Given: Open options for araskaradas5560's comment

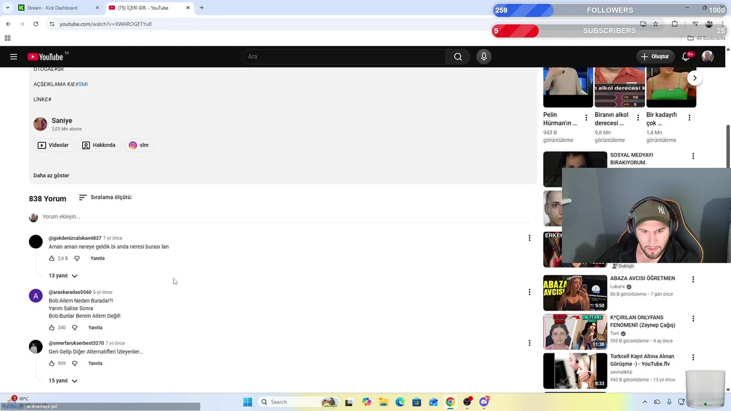Looking at the screenshot, I should (529, 292).
